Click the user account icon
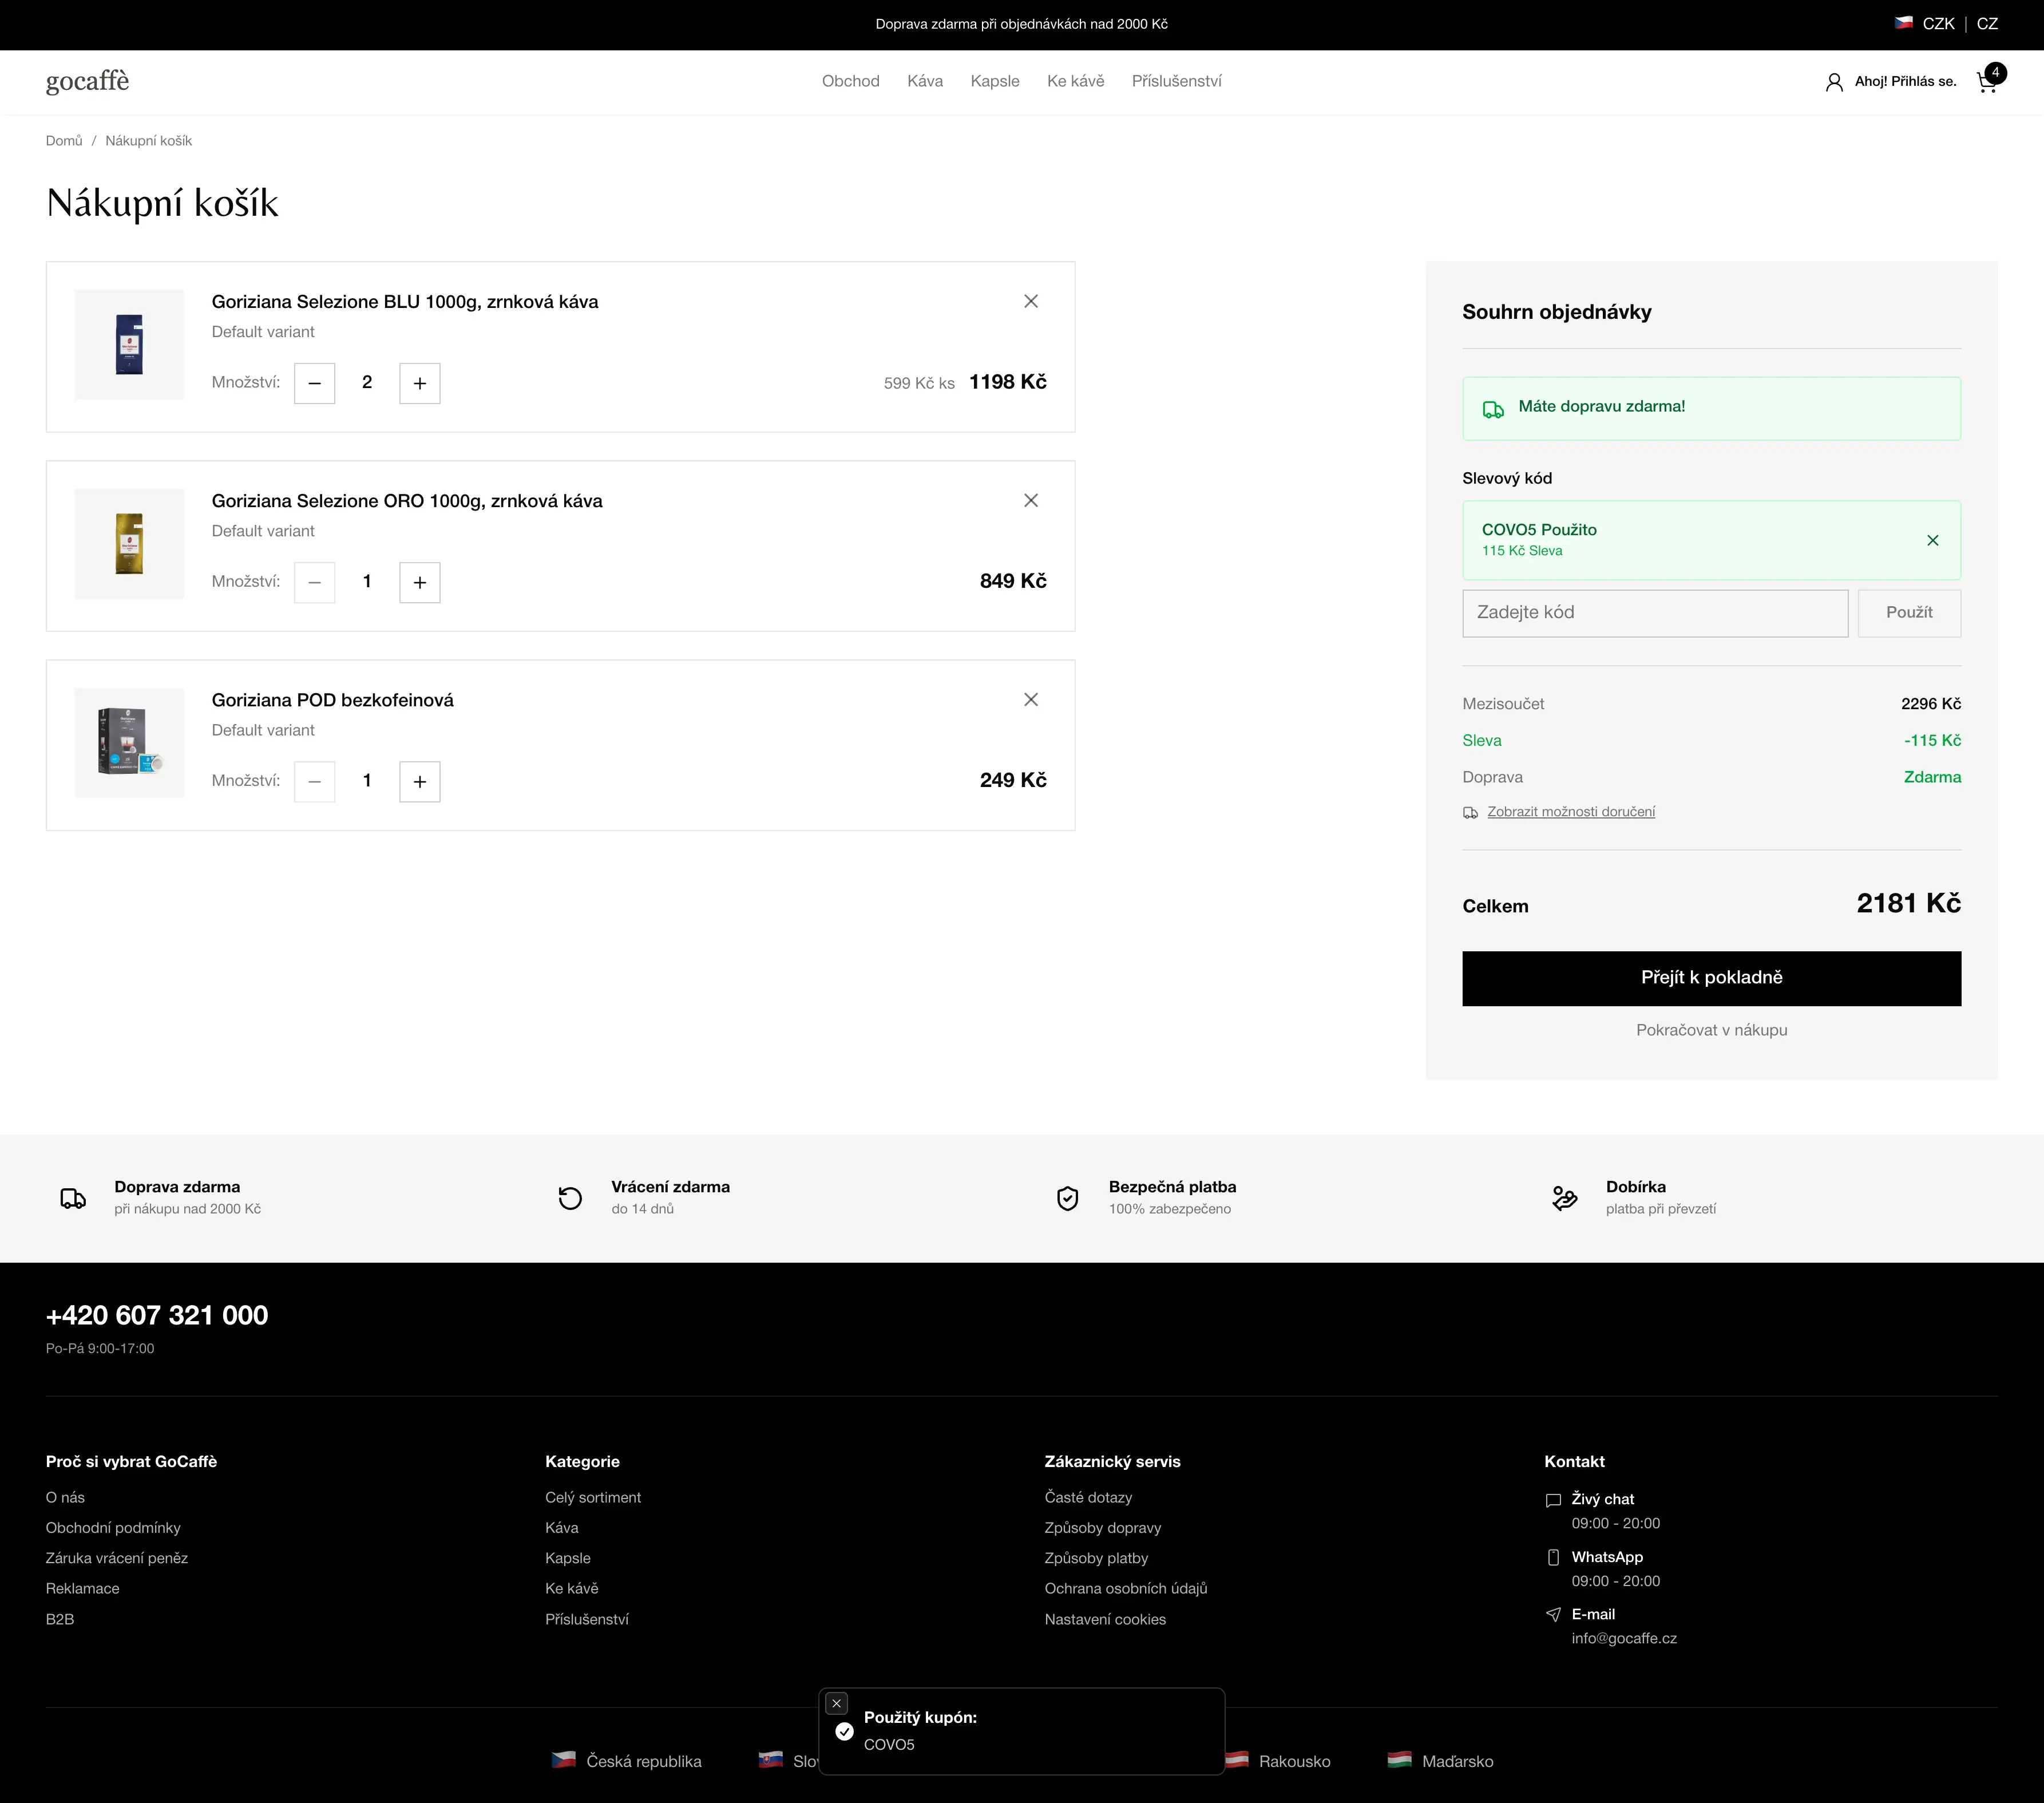 [x=1834, y=82]
